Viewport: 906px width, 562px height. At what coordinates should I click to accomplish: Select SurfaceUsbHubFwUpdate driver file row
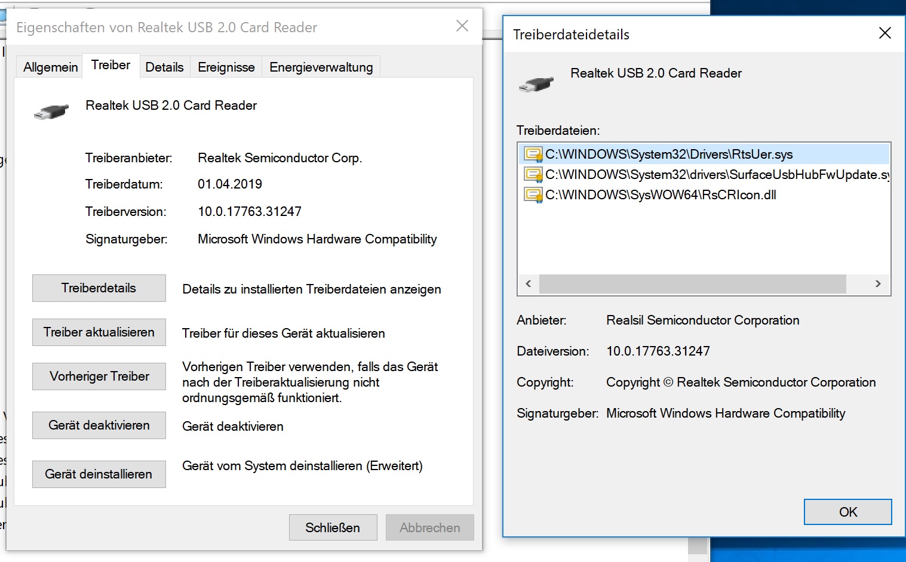(704, 175)
